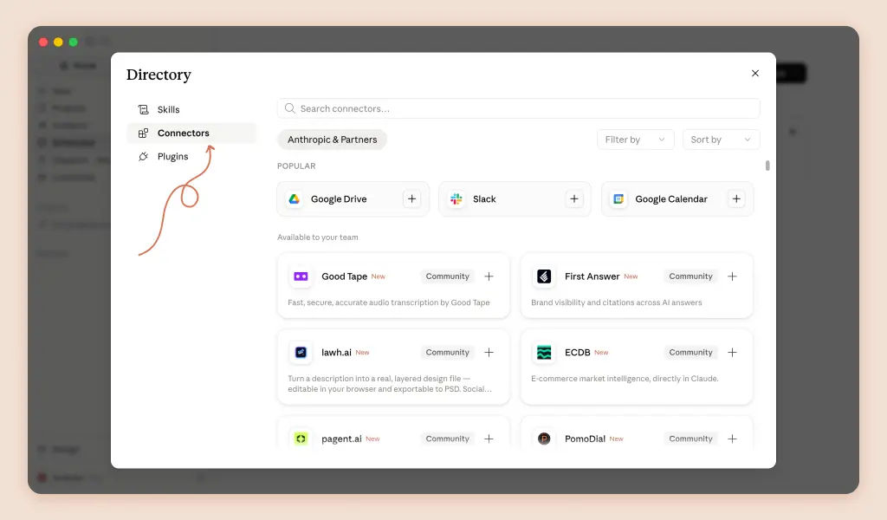
Task: Open the pagent.ai connector title
Action: tap(341, 439)
